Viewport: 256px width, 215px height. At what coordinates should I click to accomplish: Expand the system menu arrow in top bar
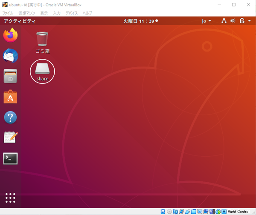click(x=249, y=21)
